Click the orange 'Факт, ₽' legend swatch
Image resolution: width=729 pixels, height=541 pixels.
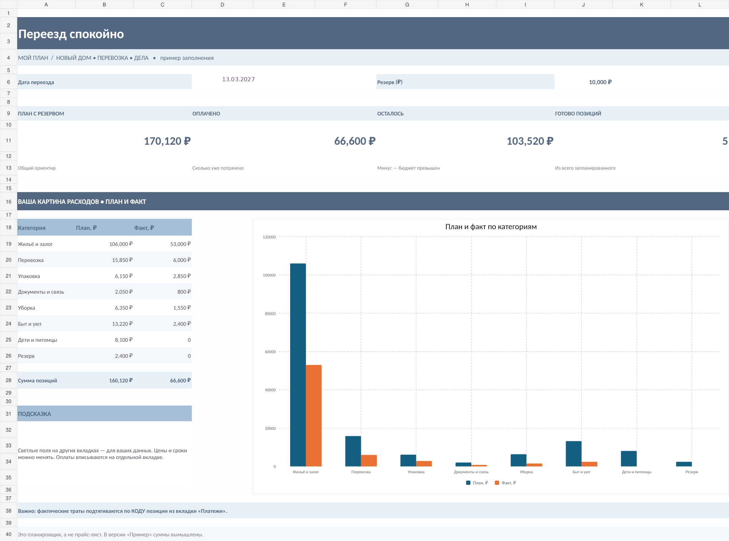click(x=497, y=483)
